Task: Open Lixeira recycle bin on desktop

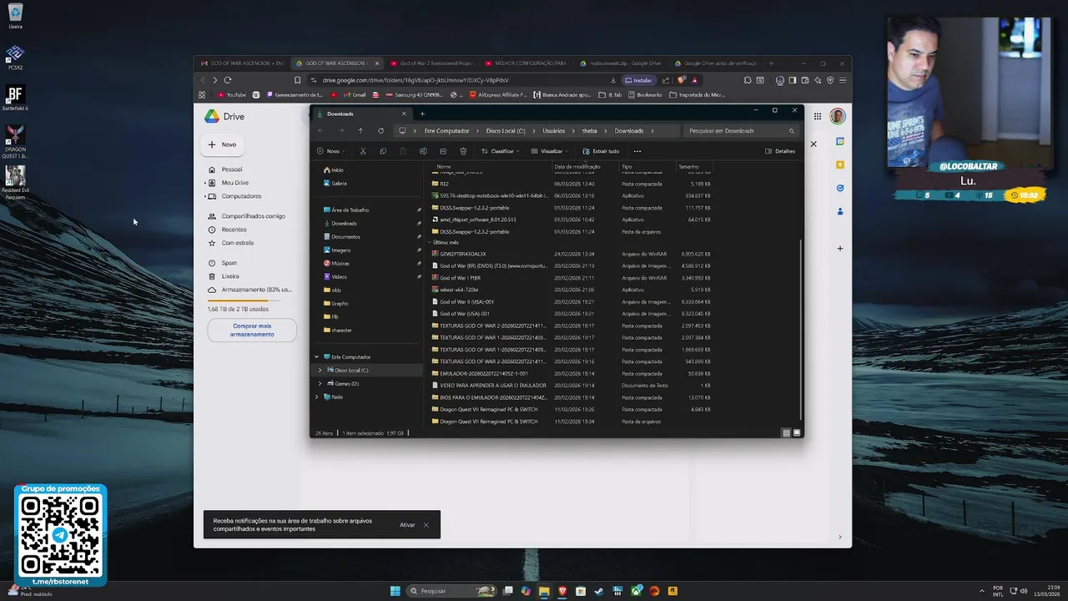Action: 15,16
